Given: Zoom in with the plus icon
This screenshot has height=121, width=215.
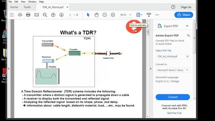Looking at the screenshot, I should [113, 15].
